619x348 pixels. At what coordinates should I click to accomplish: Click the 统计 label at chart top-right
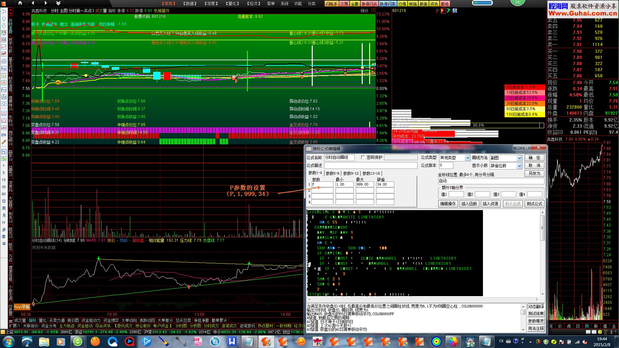tap(364, 11)
